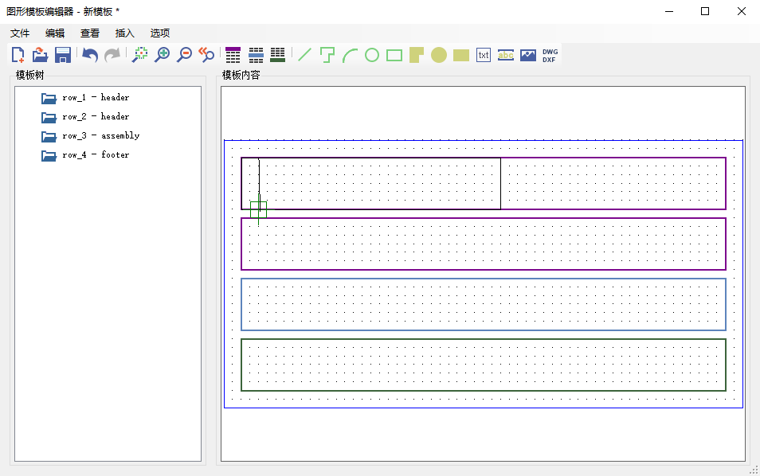Select the Polyline drawing tool
This screenshot has height=476, width=760.
click(327, 55)
